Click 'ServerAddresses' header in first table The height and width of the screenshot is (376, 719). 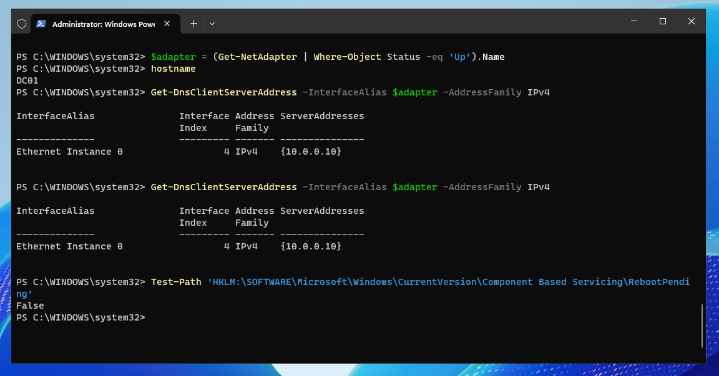click(x=322, y=117)
